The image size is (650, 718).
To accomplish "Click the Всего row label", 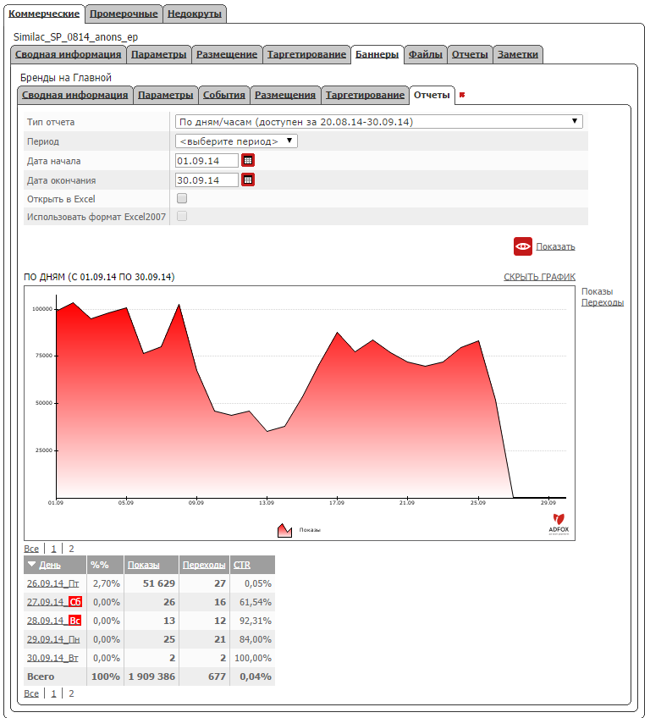I will (41, 677).
